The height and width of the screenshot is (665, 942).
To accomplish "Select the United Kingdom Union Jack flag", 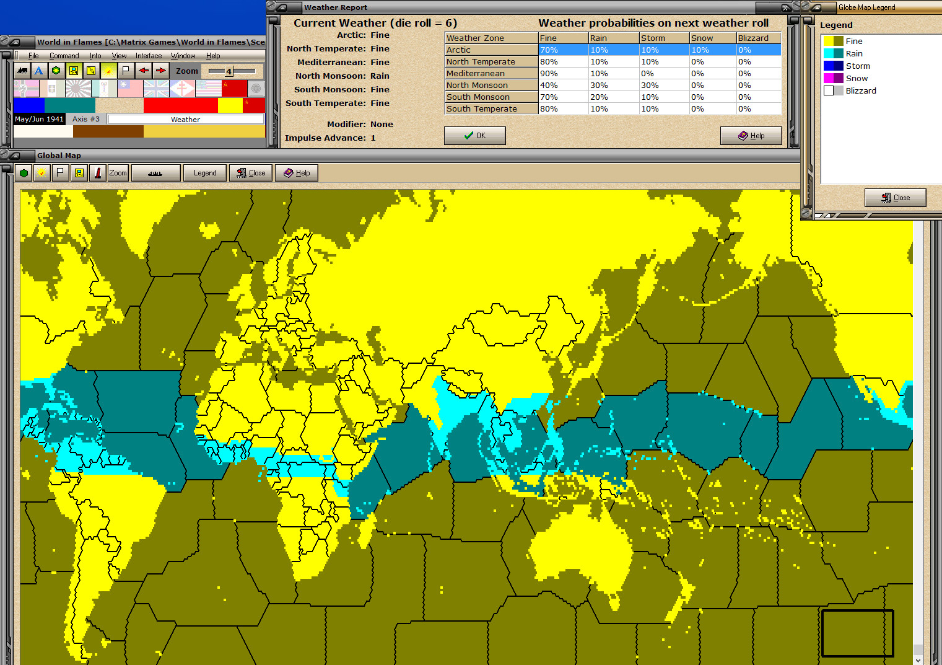I will [156, 89].
